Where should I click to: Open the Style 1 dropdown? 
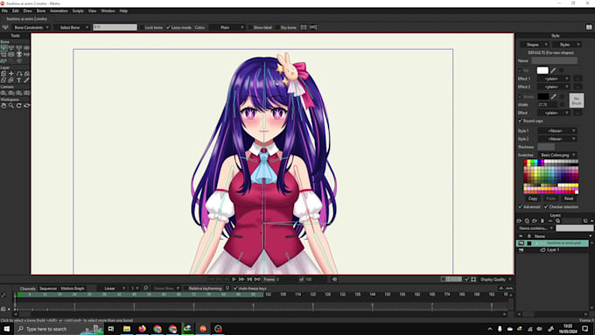pyautogui.click(x=557, y=130)
